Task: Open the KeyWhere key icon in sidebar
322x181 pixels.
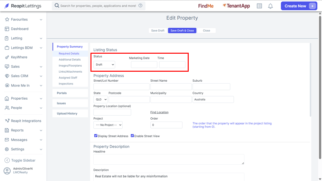Action: pos(7,57)
